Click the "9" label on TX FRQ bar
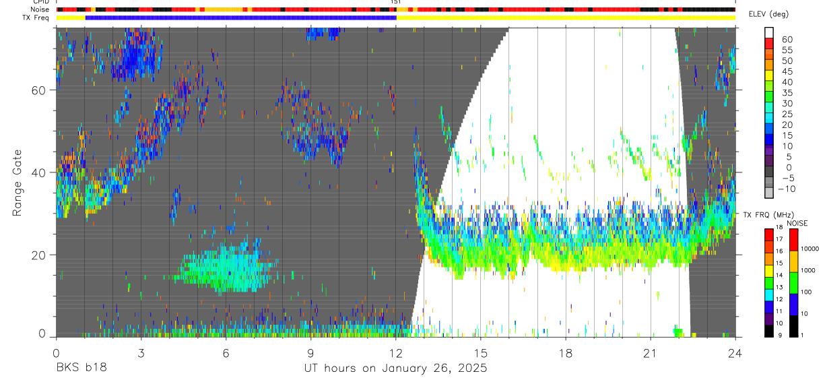Image resolution: width=827 pixels, height=382 pixels. pos(781,335)
